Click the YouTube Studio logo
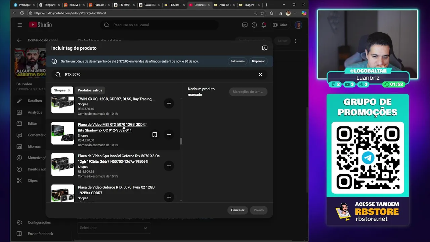Image resolution: width=430 pixels, height=242 pixels. tap(40, 25)
